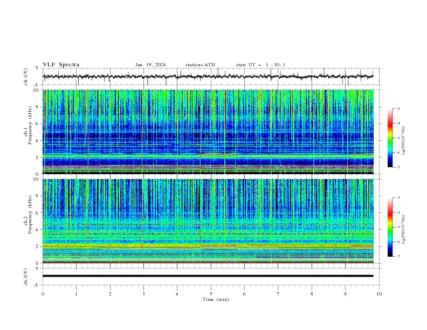Viewport: 427px width, 330px height.
Task: Click the ch.1 colorbar log(PSD) label
Action: tap(403, 141)
